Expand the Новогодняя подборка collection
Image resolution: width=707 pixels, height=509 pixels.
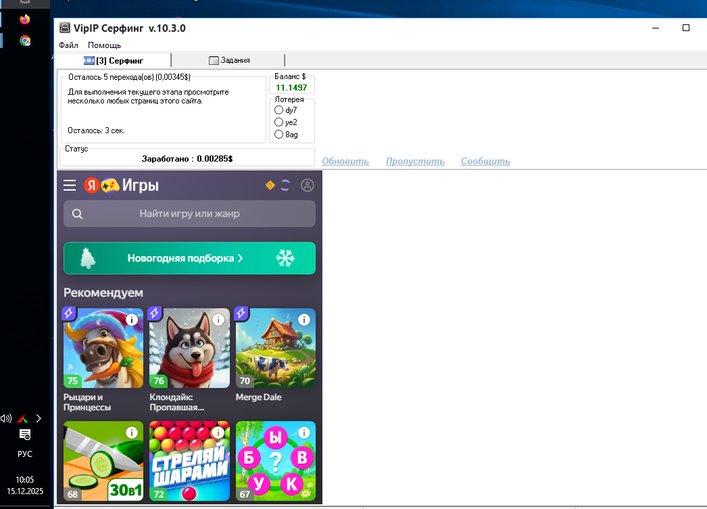pos(189,258)
